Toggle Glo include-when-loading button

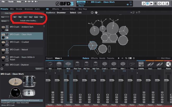click(x=41, y=17)
